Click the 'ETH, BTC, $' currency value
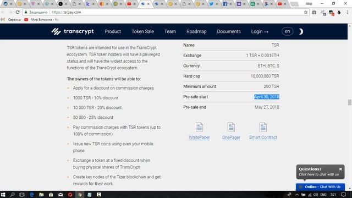Viewport: 352px width, 198px height. pyautogui.click(x=268, y=66)
